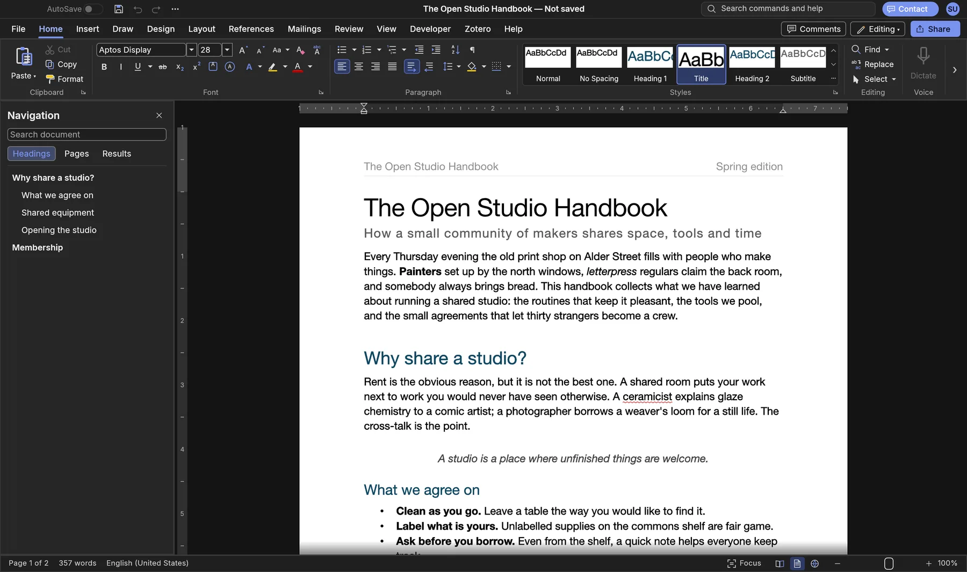Center align the paragraph
The image size is (967, 572).
359,67
